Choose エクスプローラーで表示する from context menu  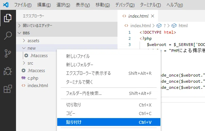[109, 73]
